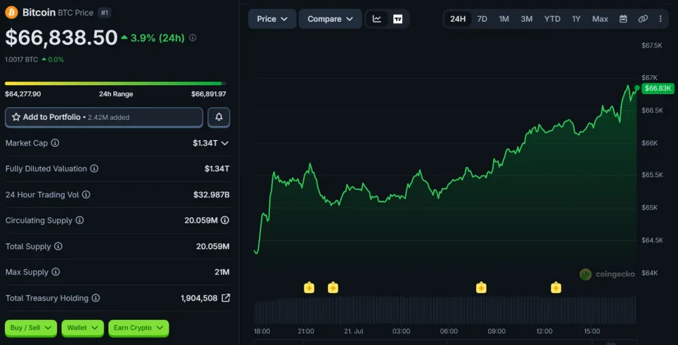Open external link beside 1,904,508
The image size is (678, 345).
226,298
